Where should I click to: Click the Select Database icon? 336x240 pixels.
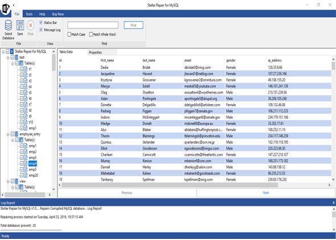click(x=9, y=25)
